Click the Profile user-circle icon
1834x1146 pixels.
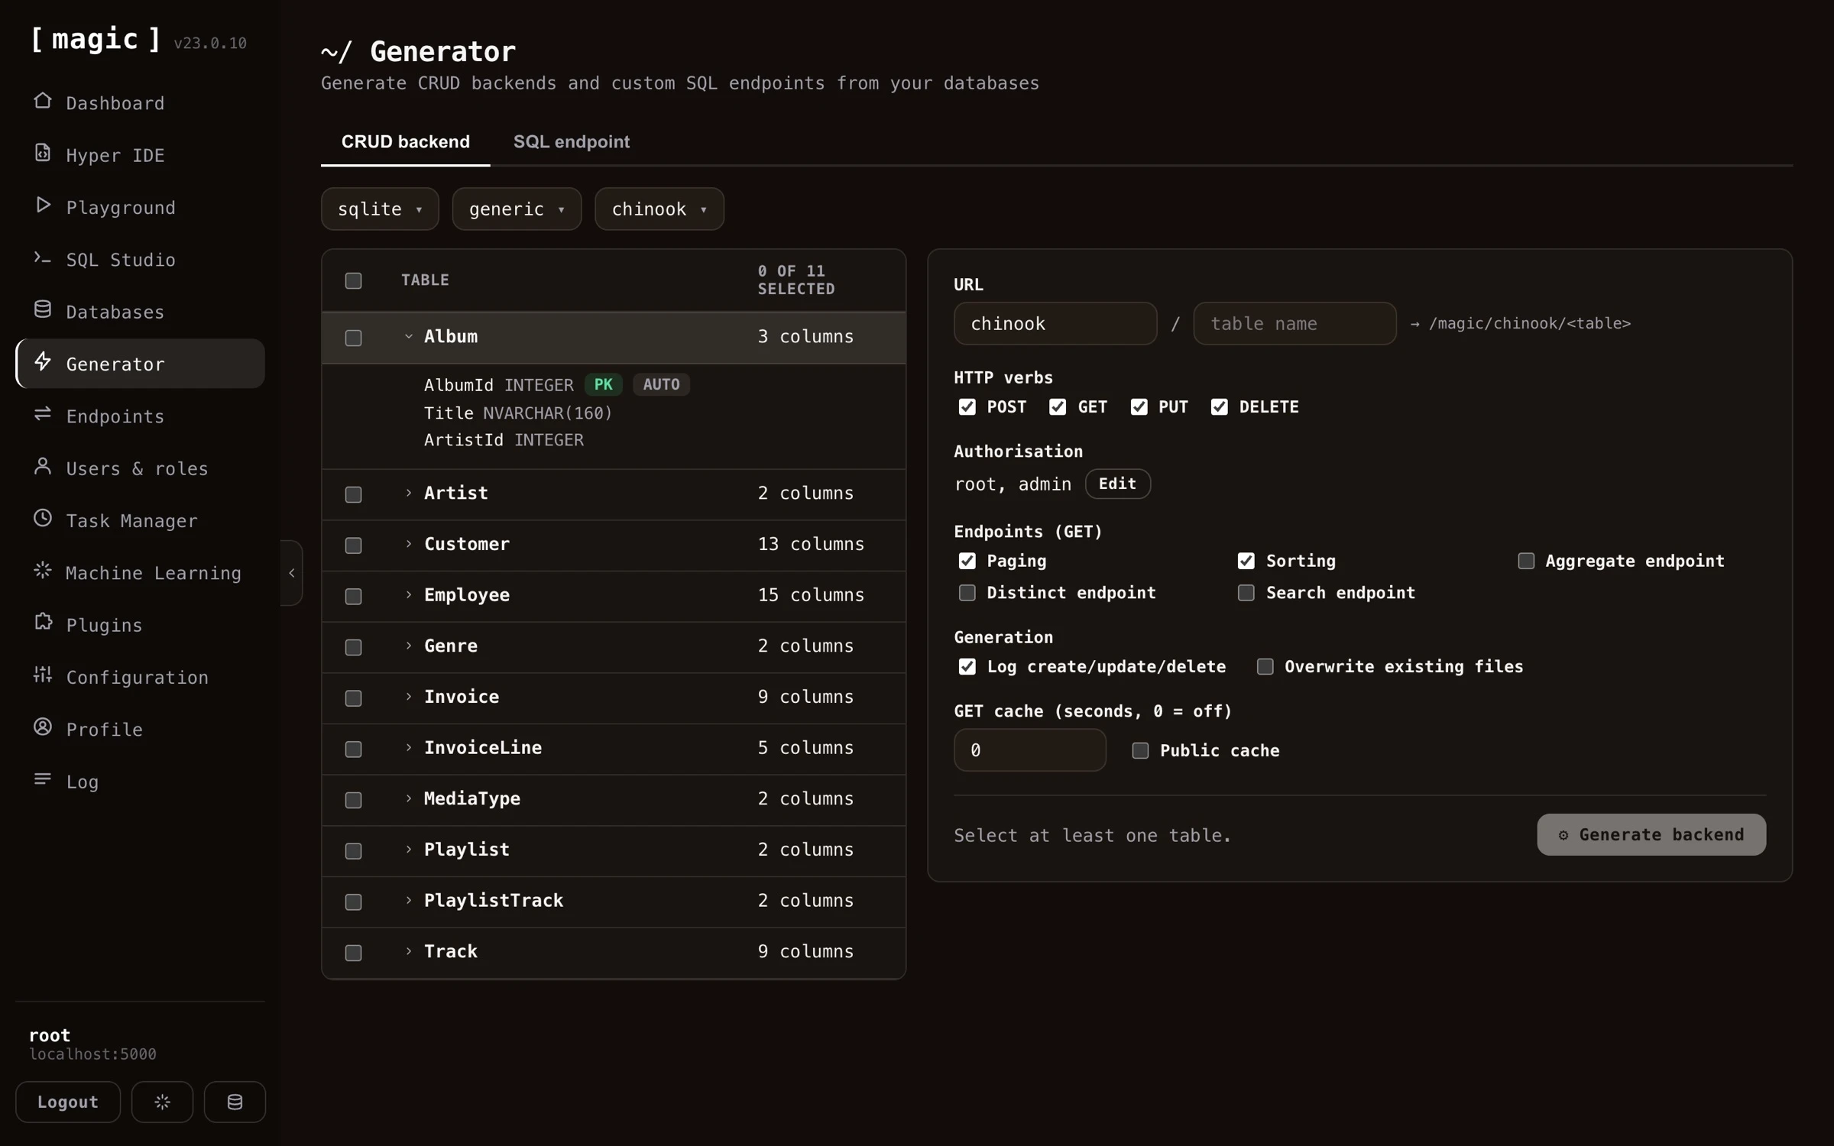tap(43, 727)
